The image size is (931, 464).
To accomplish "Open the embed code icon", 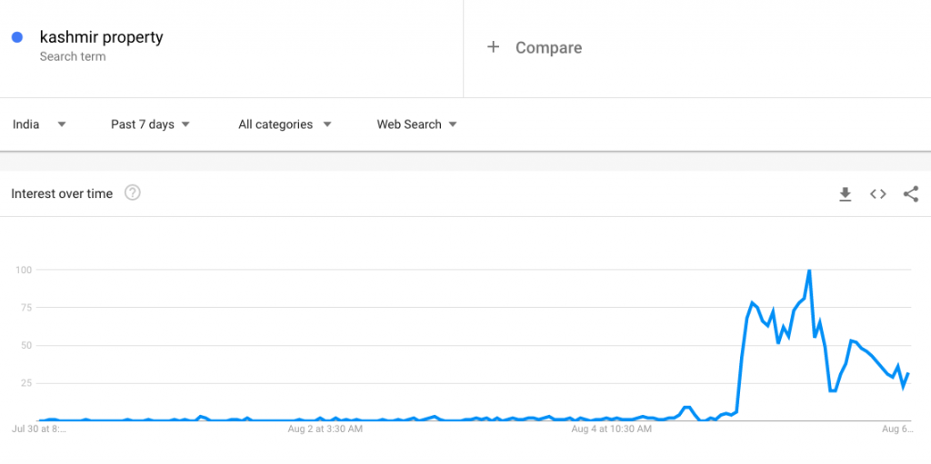I will click(x=877, y=194).
